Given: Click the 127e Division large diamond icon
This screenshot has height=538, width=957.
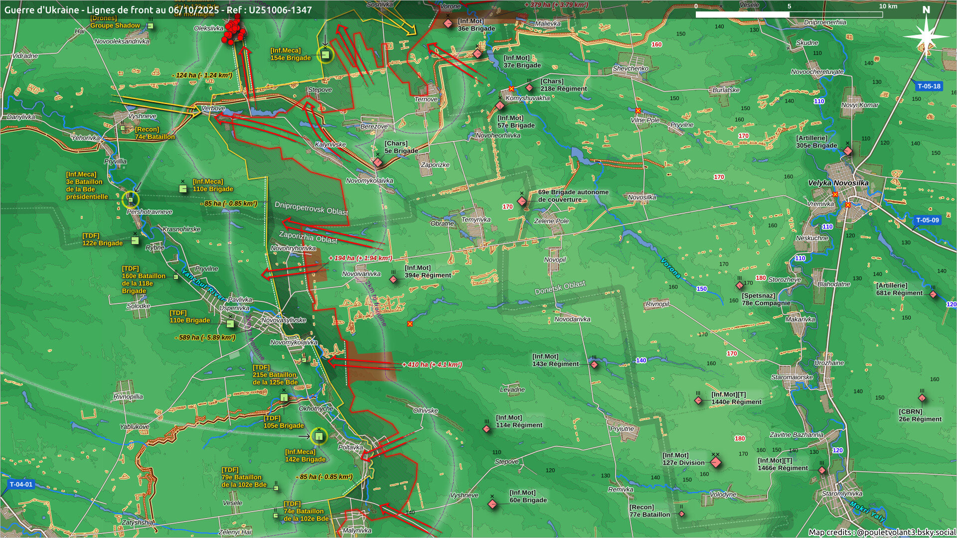Looking at the screenshot, I should (x=716, y=463).
